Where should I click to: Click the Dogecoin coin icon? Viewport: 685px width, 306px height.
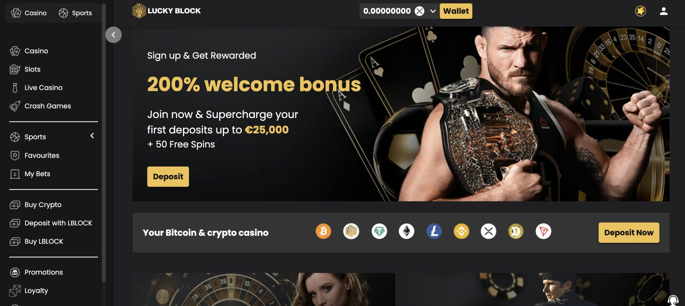point(516,231)
